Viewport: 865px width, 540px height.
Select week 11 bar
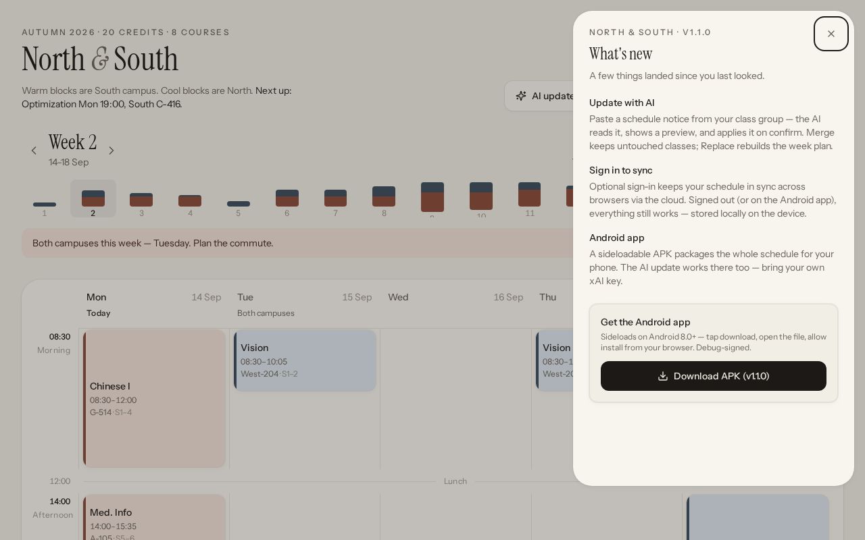click(x=530, y=198)
